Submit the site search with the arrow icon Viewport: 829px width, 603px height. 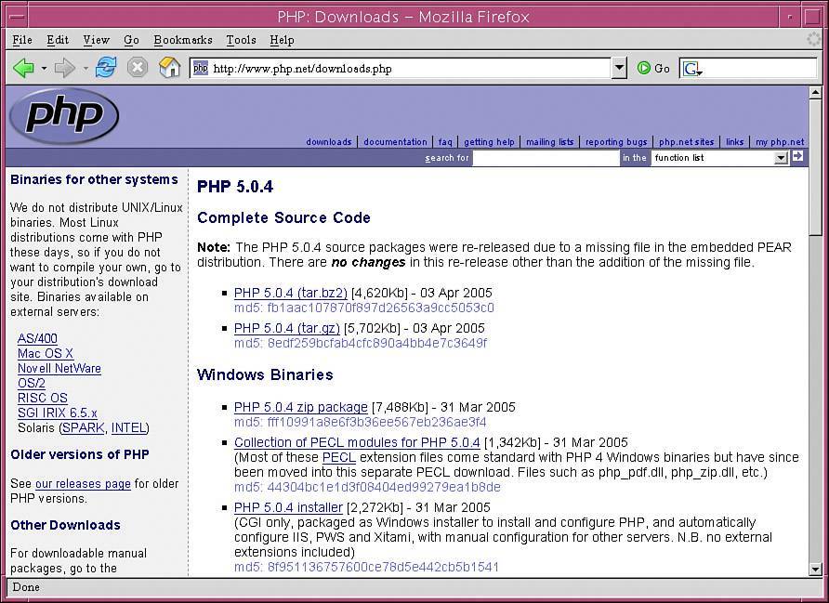pyautogui.click(x=797, y=156)
